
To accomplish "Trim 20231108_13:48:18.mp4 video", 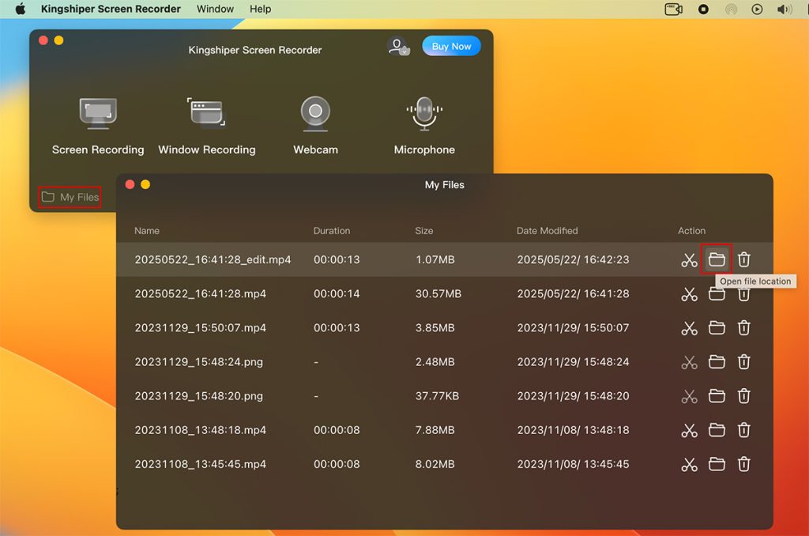I will [x=689, y=431].
